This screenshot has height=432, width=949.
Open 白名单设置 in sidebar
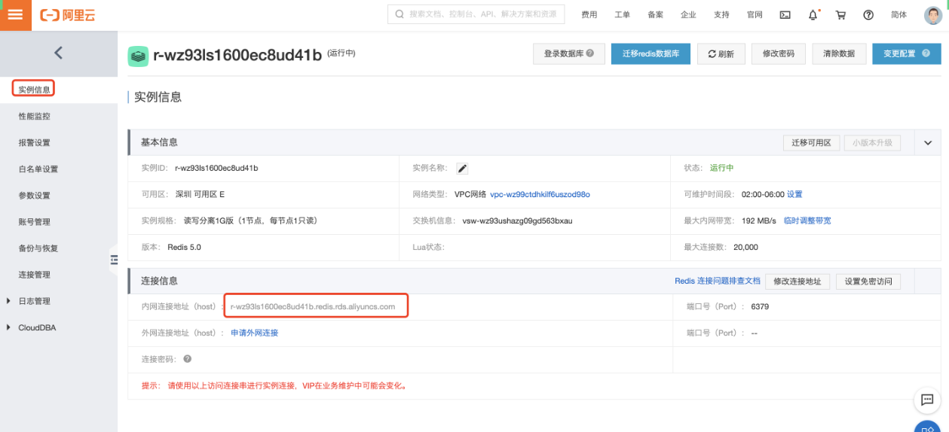(38, 169)
